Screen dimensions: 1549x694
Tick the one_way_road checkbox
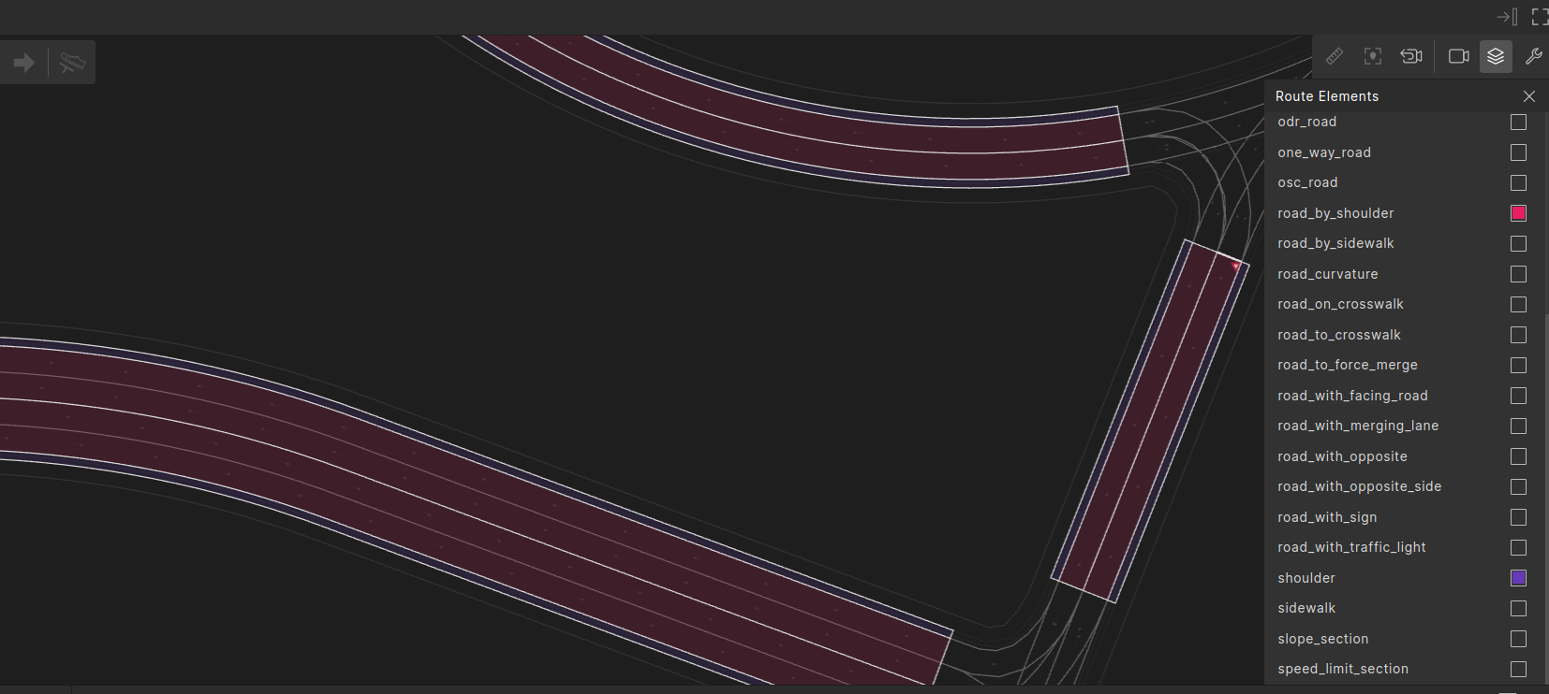point(1518,152)
